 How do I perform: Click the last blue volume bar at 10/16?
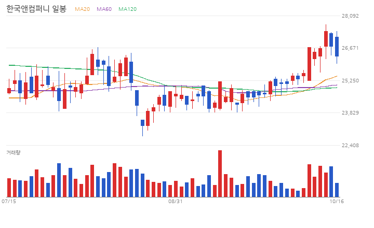[x=337, y=190]
